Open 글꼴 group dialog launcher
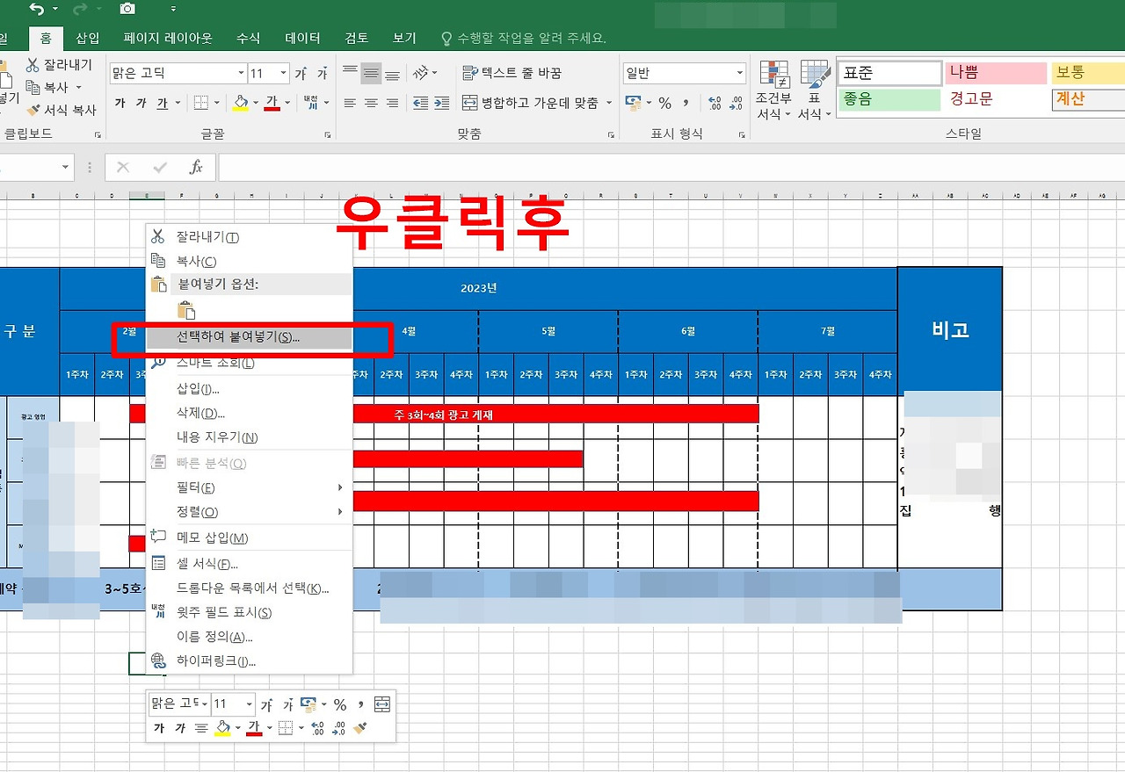 (328, 135)
